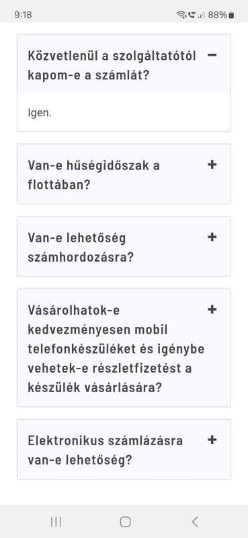
Task: Tap the Wi-Fi calling status icon
Action: pyautogui.click(x=192, y=15)
